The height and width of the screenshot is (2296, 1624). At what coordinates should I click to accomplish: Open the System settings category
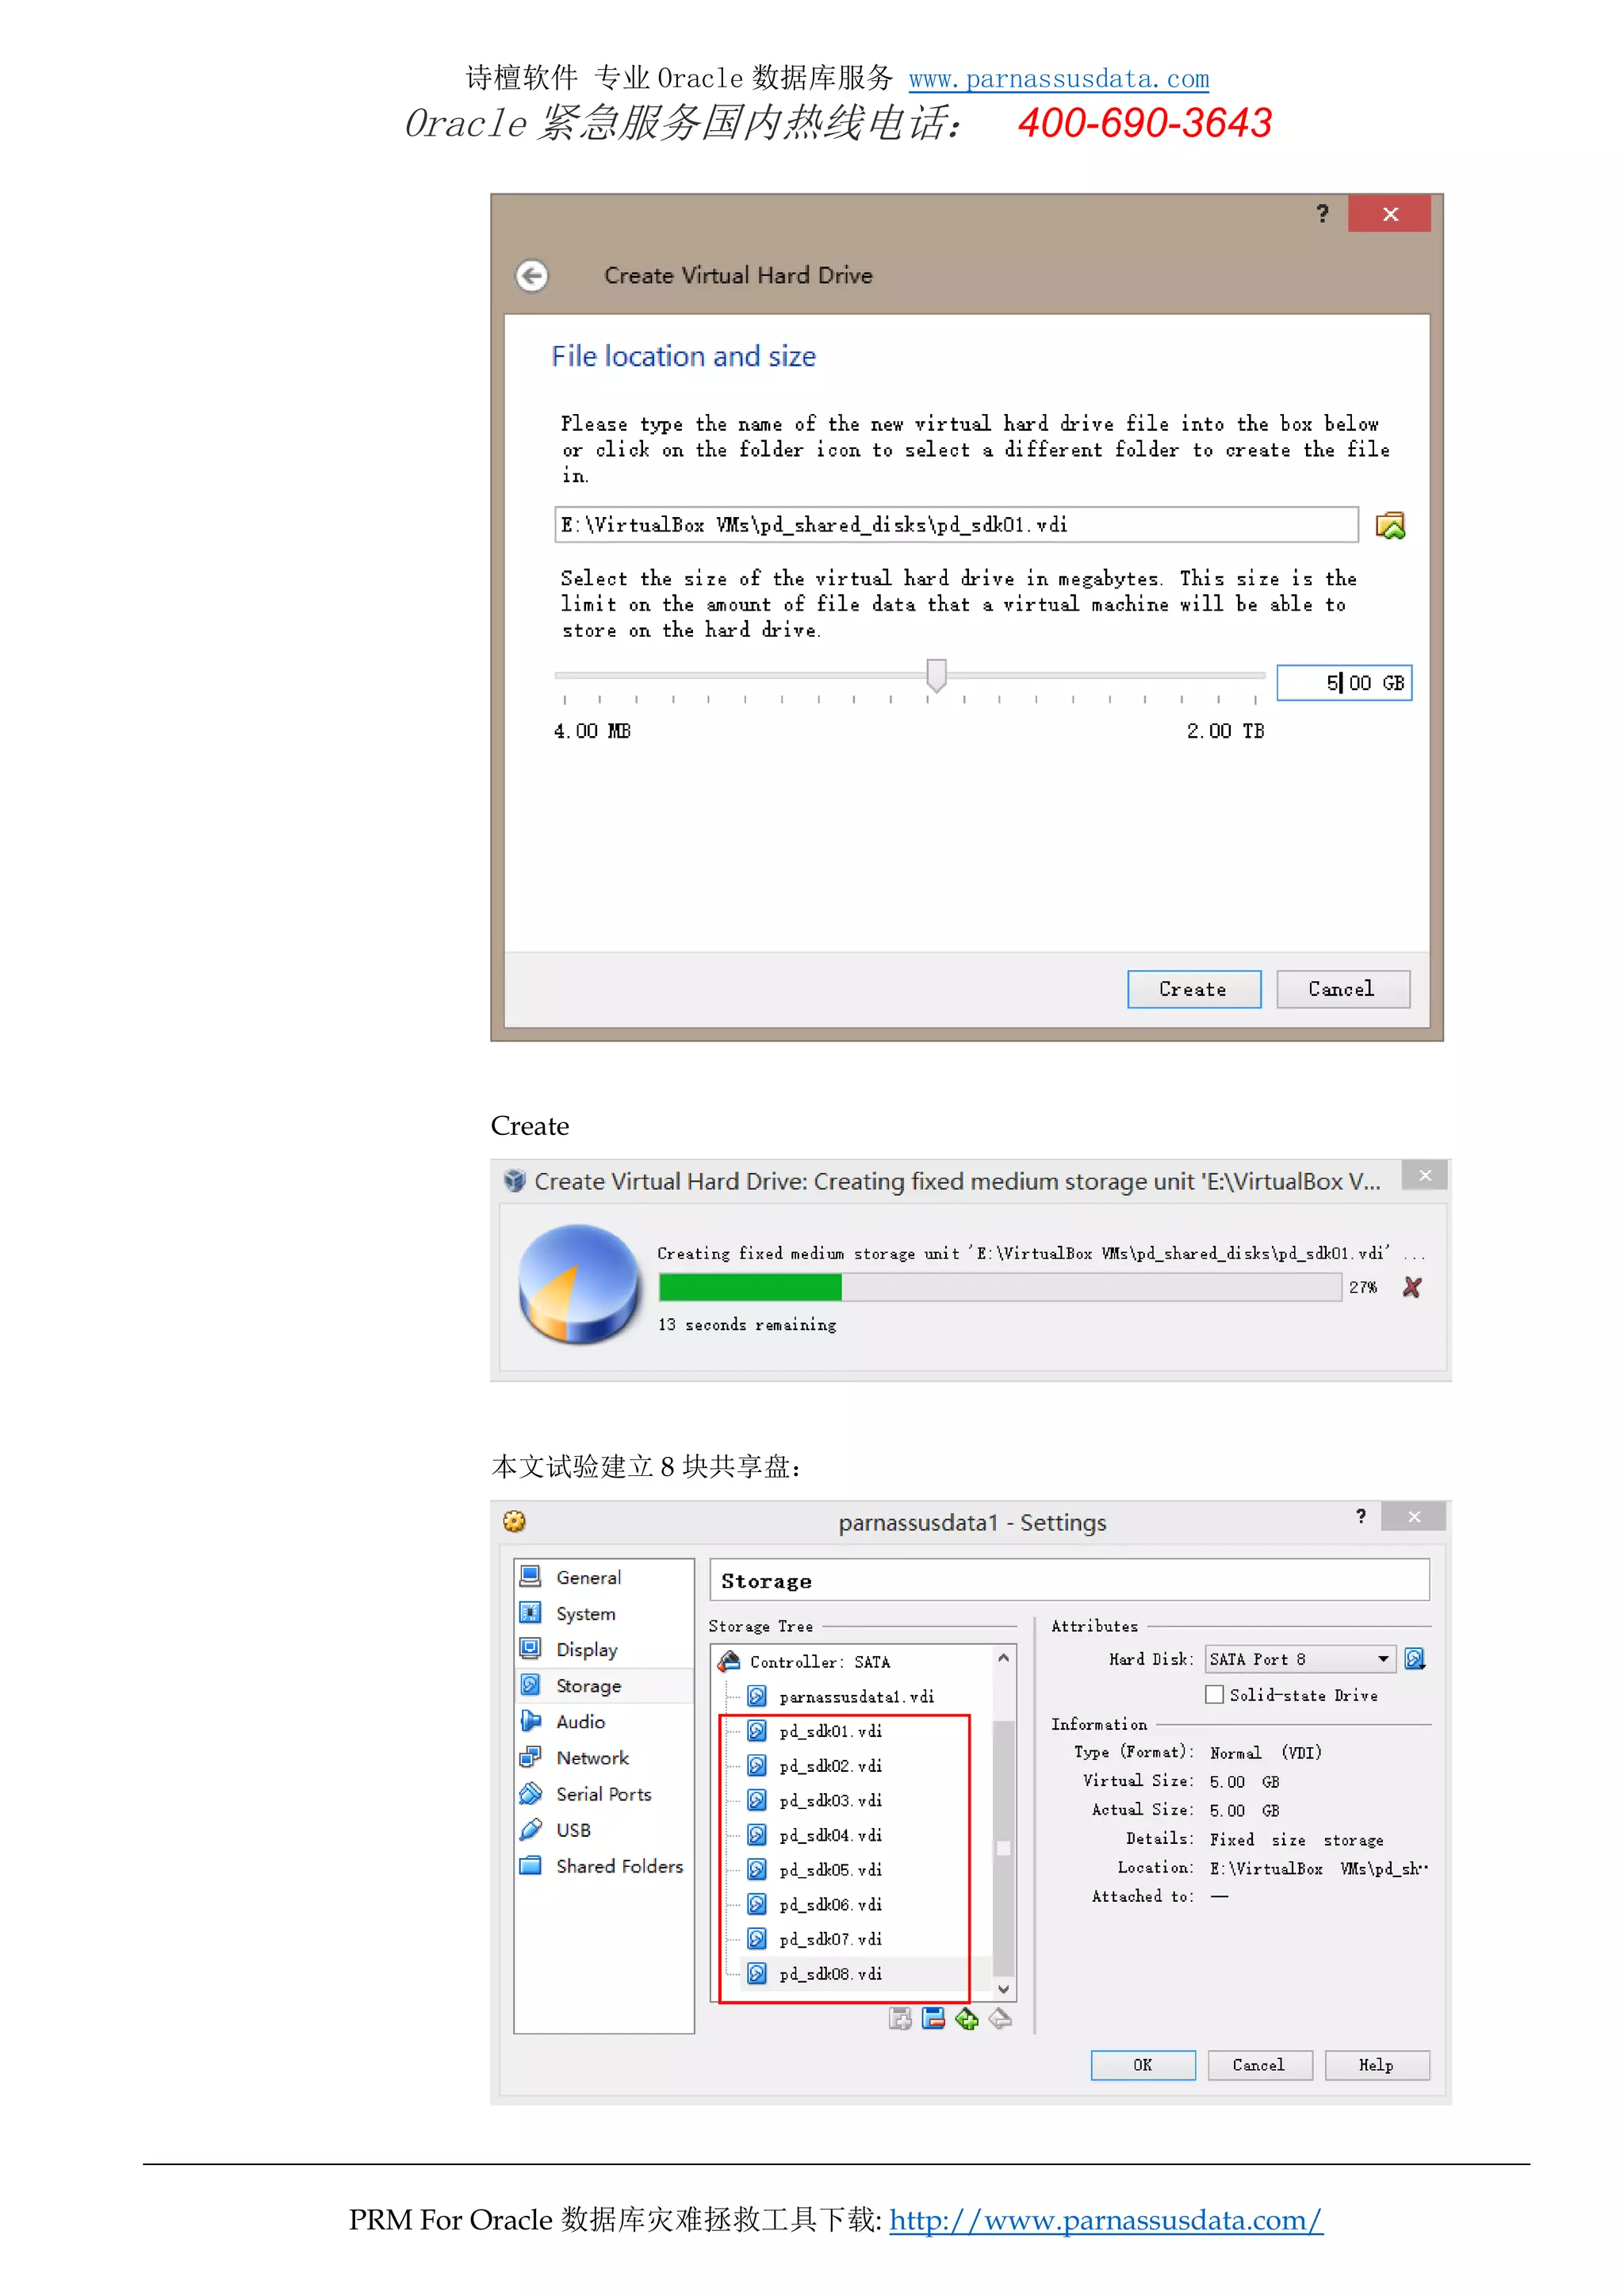[x=604, y=1613]
